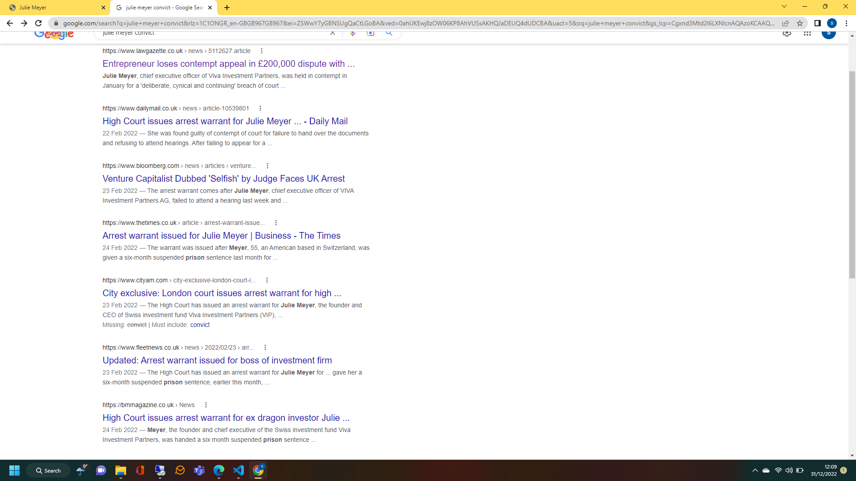Click the Google search input field
856x481 pixels.
coord(214,33)
